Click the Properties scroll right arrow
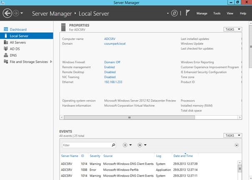Image resolution: width=252 pixels, height=180 pixels. (x=240, y=117)
